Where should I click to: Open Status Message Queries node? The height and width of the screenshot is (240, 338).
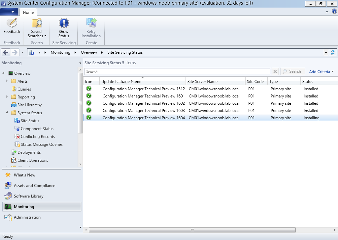(42, 145)
